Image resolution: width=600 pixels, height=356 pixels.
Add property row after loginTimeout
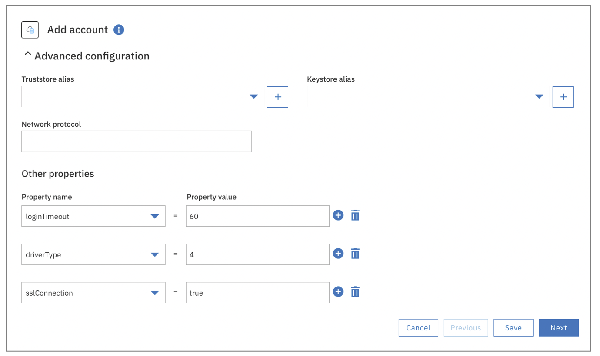coord(338,215)
